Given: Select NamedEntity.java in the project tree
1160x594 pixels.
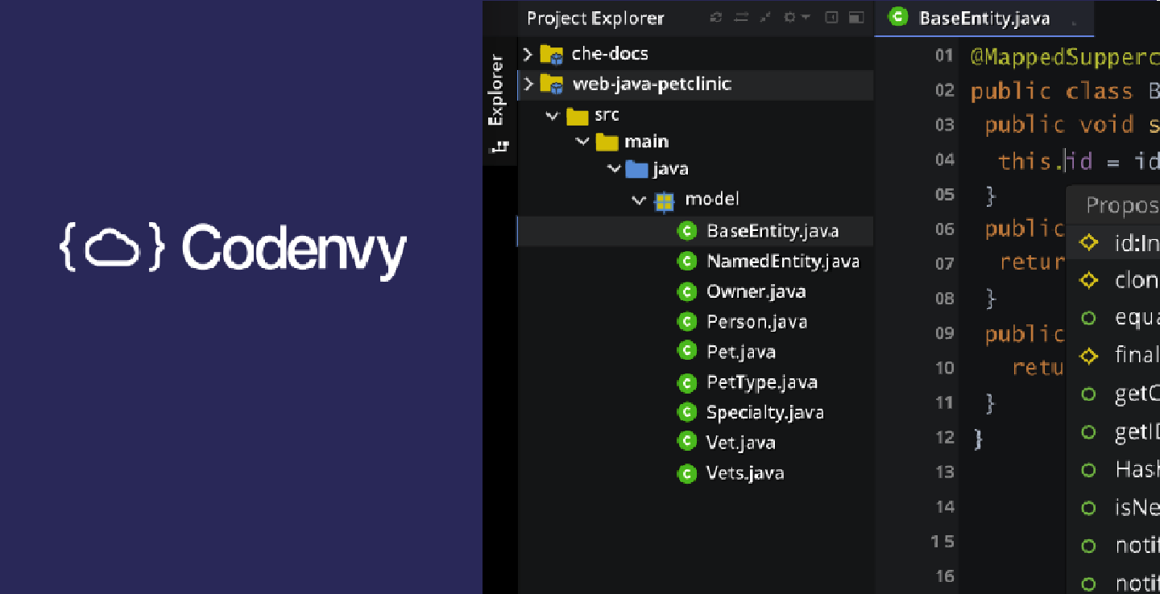Looking at the screenshot, I should click(x=783, y=261).
